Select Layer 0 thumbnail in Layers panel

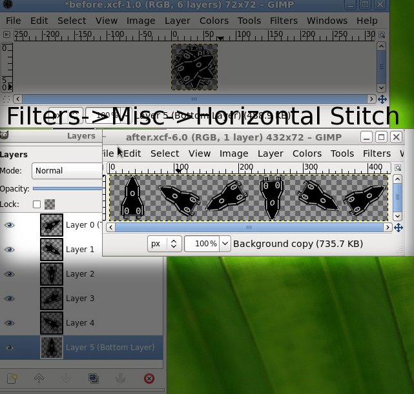[x=52, y=225]
